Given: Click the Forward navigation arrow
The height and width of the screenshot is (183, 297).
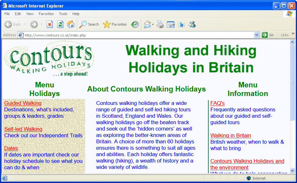Looking at the screenshot, I should click(x=34, y=24).
